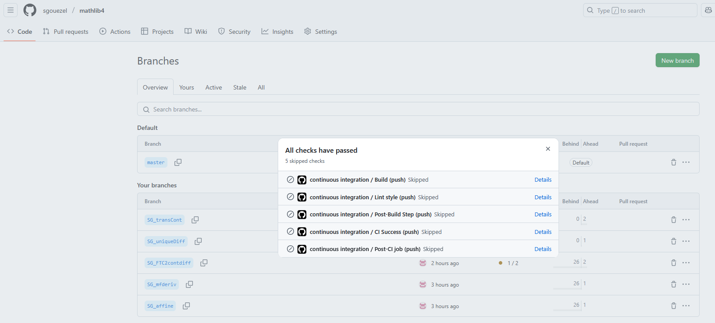Select the Active branches tab

tap(214, 87)
